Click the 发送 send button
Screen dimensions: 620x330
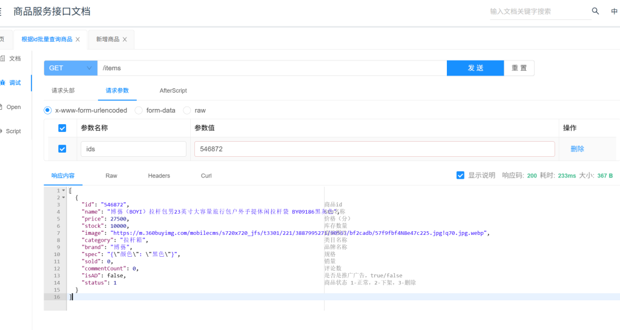475,68
